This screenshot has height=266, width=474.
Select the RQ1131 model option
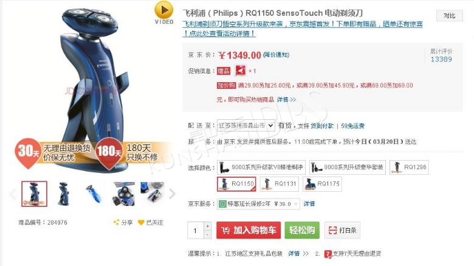[280, 184]
